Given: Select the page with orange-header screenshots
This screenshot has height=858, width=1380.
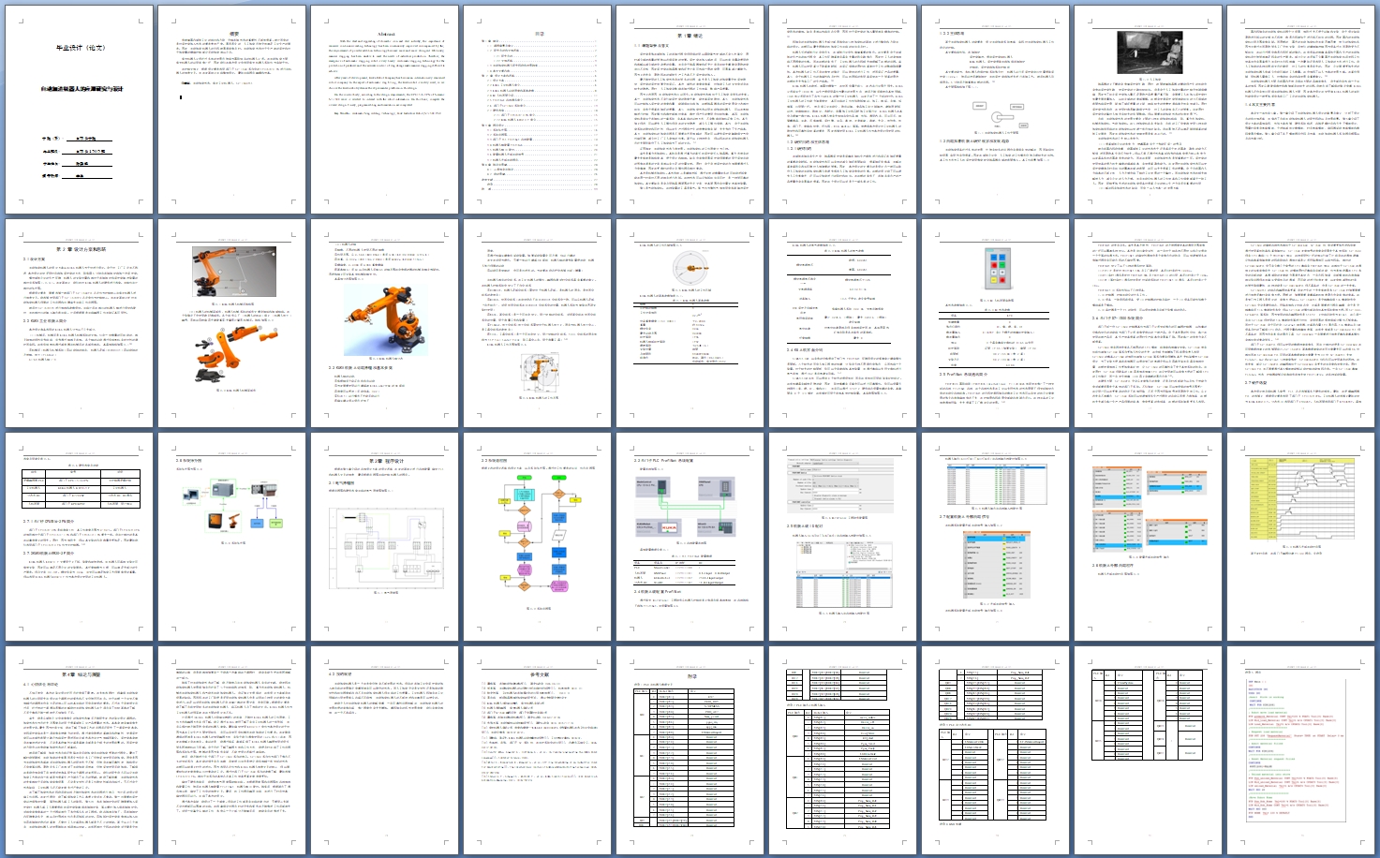Looking at the screenshot, I should pyautogui.click(x=1149, y=536).
